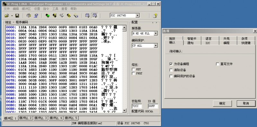Click the Read All chip icon with green arrow
This screenshot has height=127, width=257.
click(48, 16)
